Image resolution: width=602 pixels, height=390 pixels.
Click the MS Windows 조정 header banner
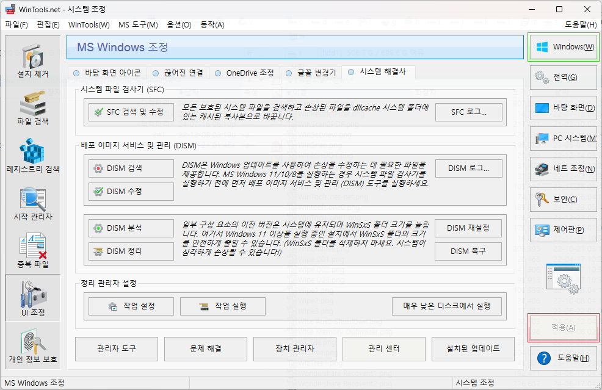pyautogui.click(x=295, y=47)
